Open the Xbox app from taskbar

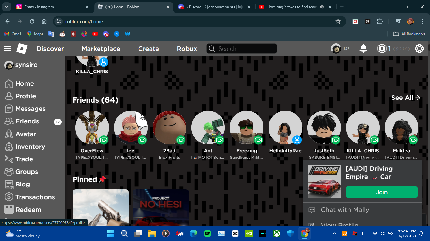click(x=277, y=233)
